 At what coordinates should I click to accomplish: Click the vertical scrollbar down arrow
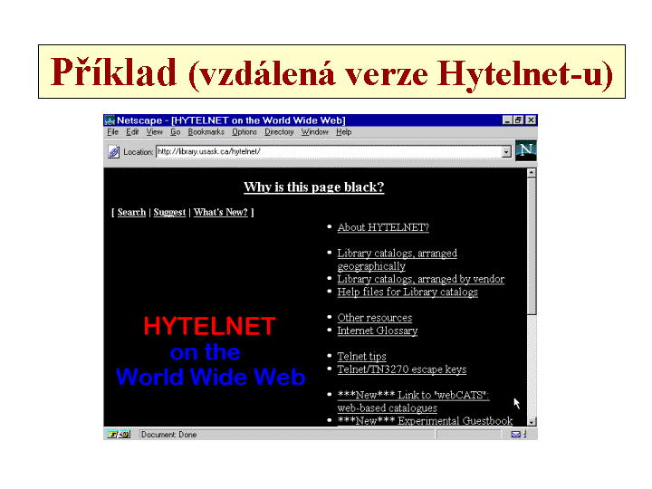point(532,422)
